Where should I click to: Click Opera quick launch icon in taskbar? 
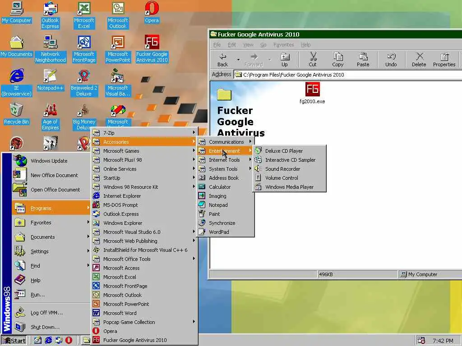(69, 340)
